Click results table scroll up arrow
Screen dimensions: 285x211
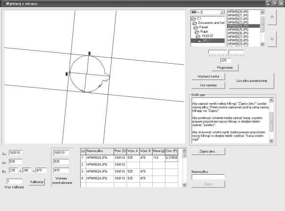[x=184, y=151]
